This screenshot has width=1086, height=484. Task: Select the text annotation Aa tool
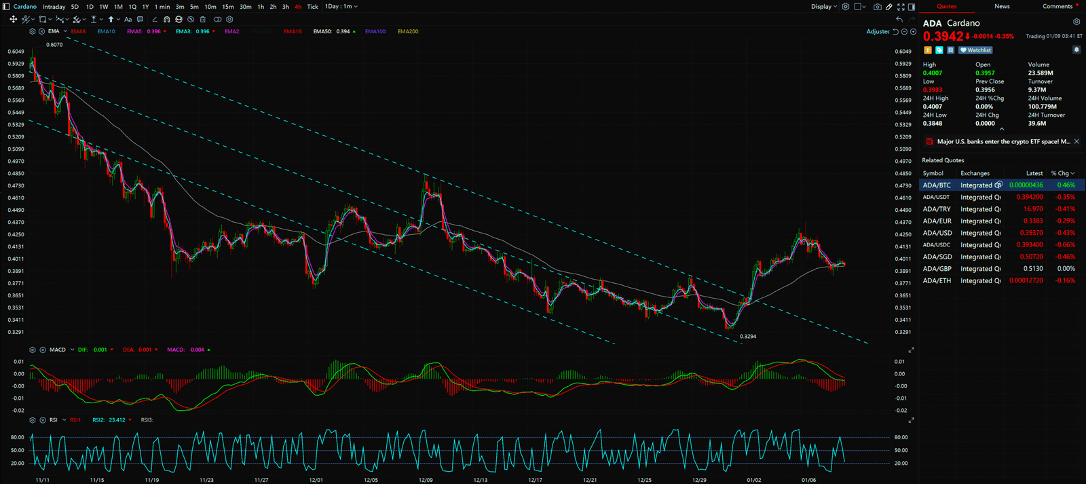pyautogui.click(x=128, y=20)
